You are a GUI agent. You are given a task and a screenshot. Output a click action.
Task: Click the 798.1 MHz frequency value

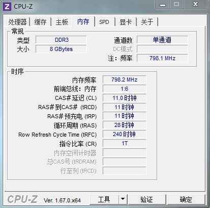point(162,58)
